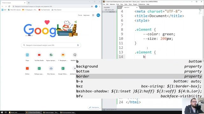Open Sublime Text Help menu

click(148, 4)
